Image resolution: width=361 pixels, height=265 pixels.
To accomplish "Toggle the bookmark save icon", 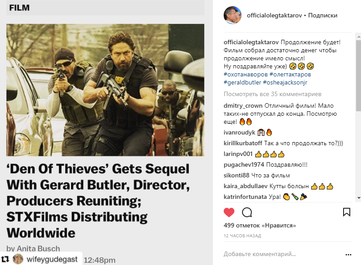I will click(347, 212).
